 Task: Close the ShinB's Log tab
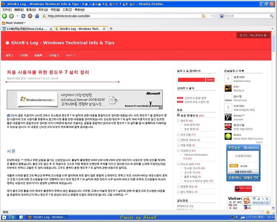(104, 29)
